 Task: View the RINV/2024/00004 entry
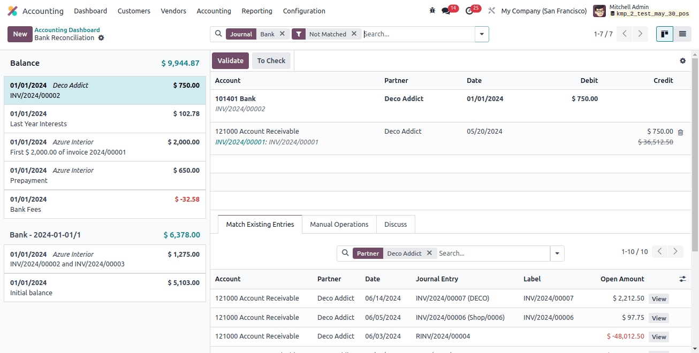[x=659, y=337]
